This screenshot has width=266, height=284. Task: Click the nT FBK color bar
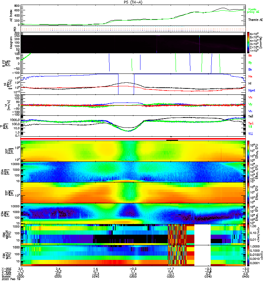249,255
